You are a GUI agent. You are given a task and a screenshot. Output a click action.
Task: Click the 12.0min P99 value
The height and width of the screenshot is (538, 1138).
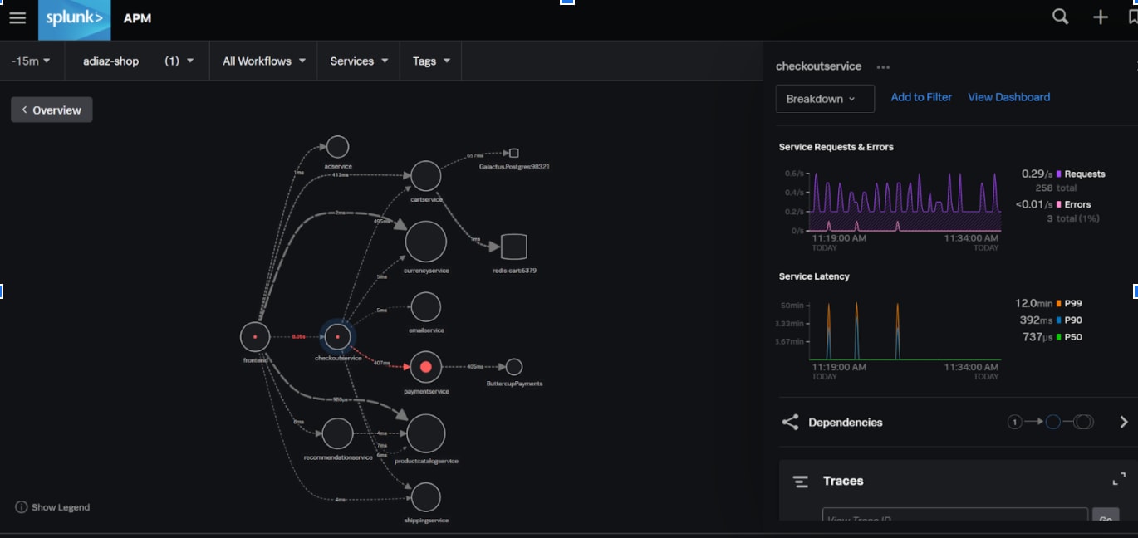tap(1033, 304)
